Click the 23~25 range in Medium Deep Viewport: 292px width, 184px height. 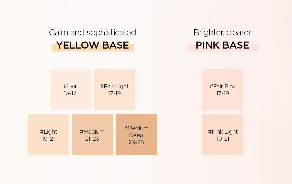click(136, 142)
